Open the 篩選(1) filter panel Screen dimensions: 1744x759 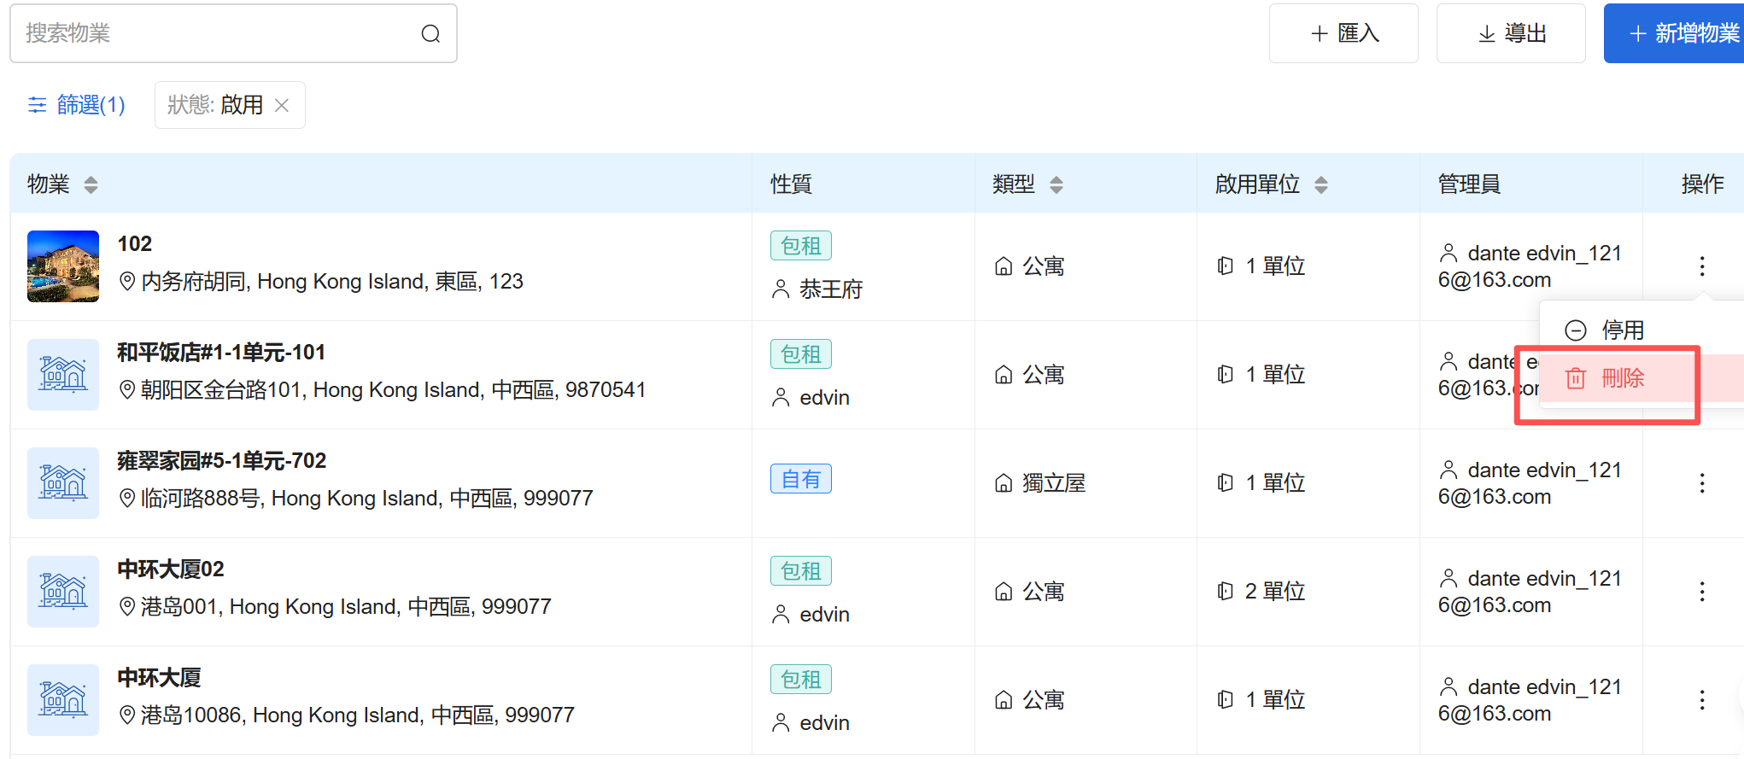(x=77, y=105)
